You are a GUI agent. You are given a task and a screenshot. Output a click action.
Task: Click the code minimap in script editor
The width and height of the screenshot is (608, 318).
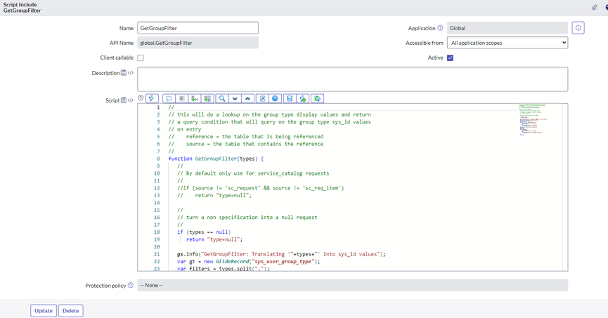(x=533, y=119)
